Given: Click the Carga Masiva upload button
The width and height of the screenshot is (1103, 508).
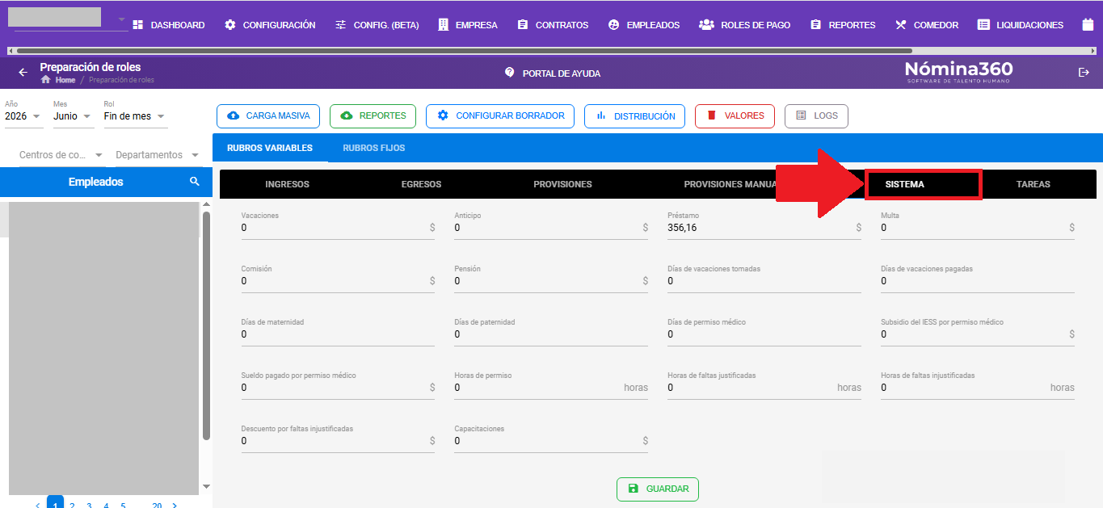Looking at the screenshot, I should [268, 116].
